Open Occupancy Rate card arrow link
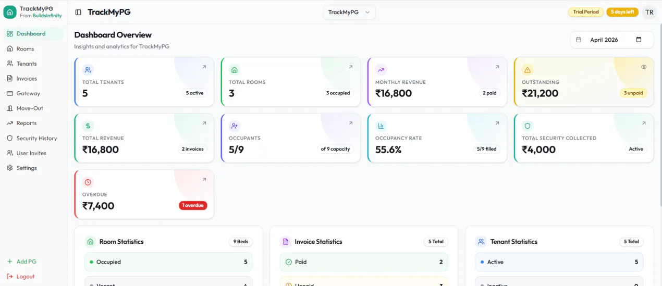The width and height of the screenshot is (662, 286). point(497,123)
